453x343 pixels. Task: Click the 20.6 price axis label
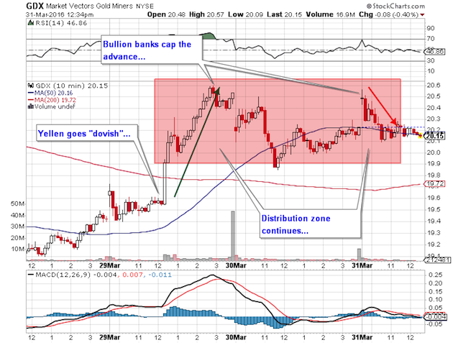tap(434, 86)
